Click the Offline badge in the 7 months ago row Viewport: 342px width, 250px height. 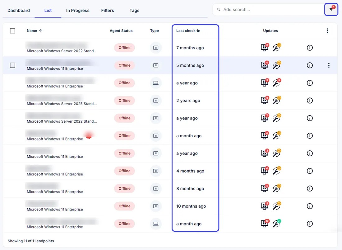tap(124, 48)
